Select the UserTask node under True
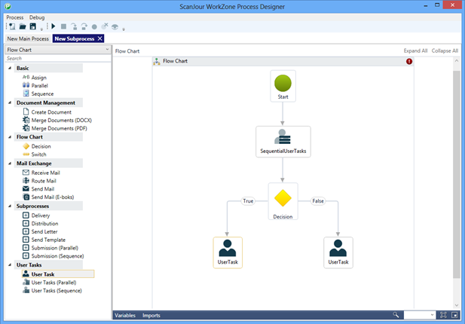Screen dimensions: 465x324 click(228, 252)
